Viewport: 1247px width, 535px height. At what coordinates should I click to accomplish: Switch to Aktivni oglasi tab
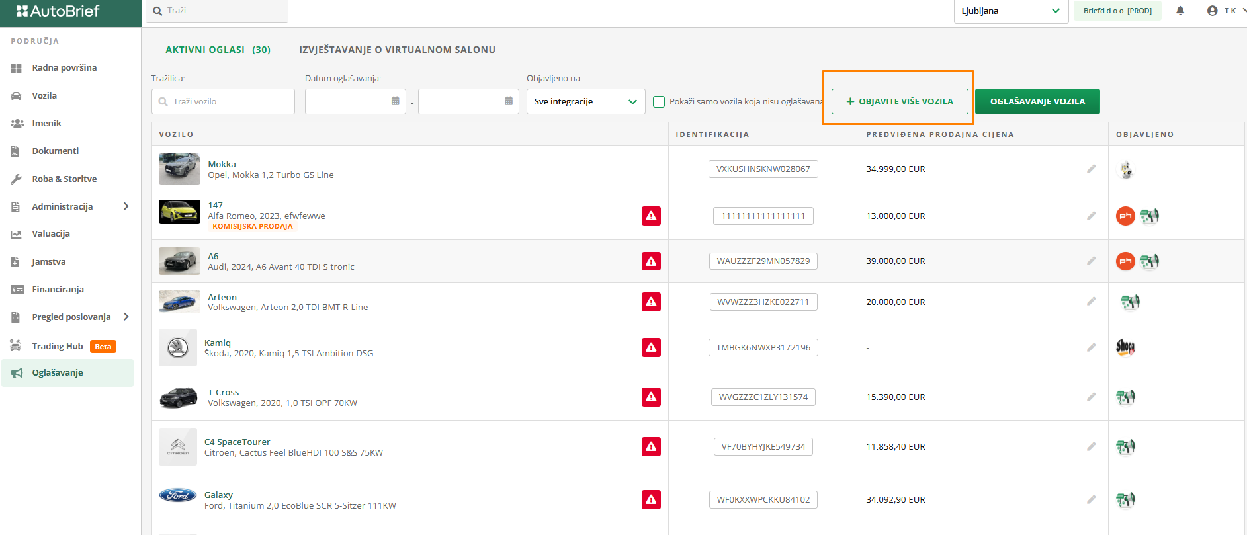pos(218,50)
